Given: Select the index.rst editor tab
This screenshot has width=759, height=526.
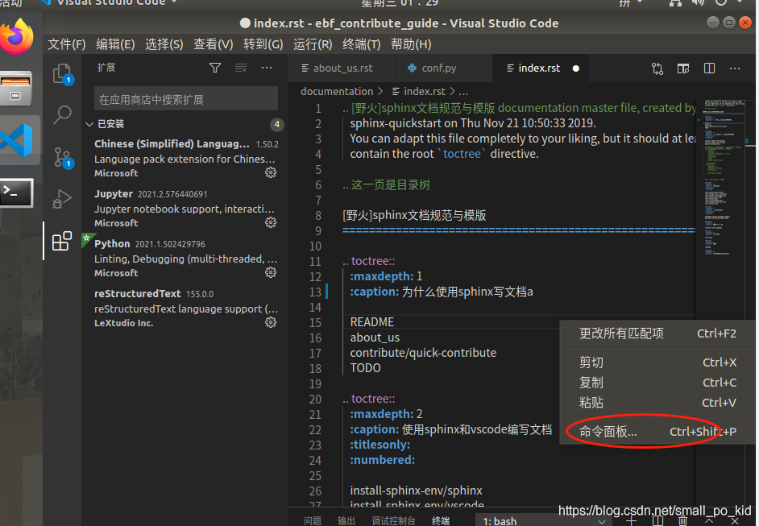Looking at the screenshot, I should click(541, 68).
